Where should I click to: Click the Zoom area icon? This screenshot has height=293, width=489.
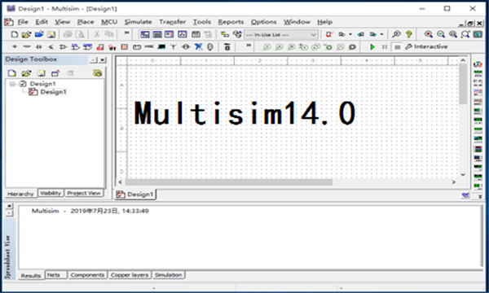453,34
